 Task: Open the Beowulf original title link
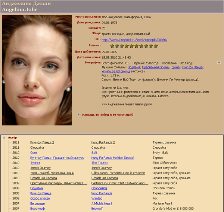coord(97,209)
